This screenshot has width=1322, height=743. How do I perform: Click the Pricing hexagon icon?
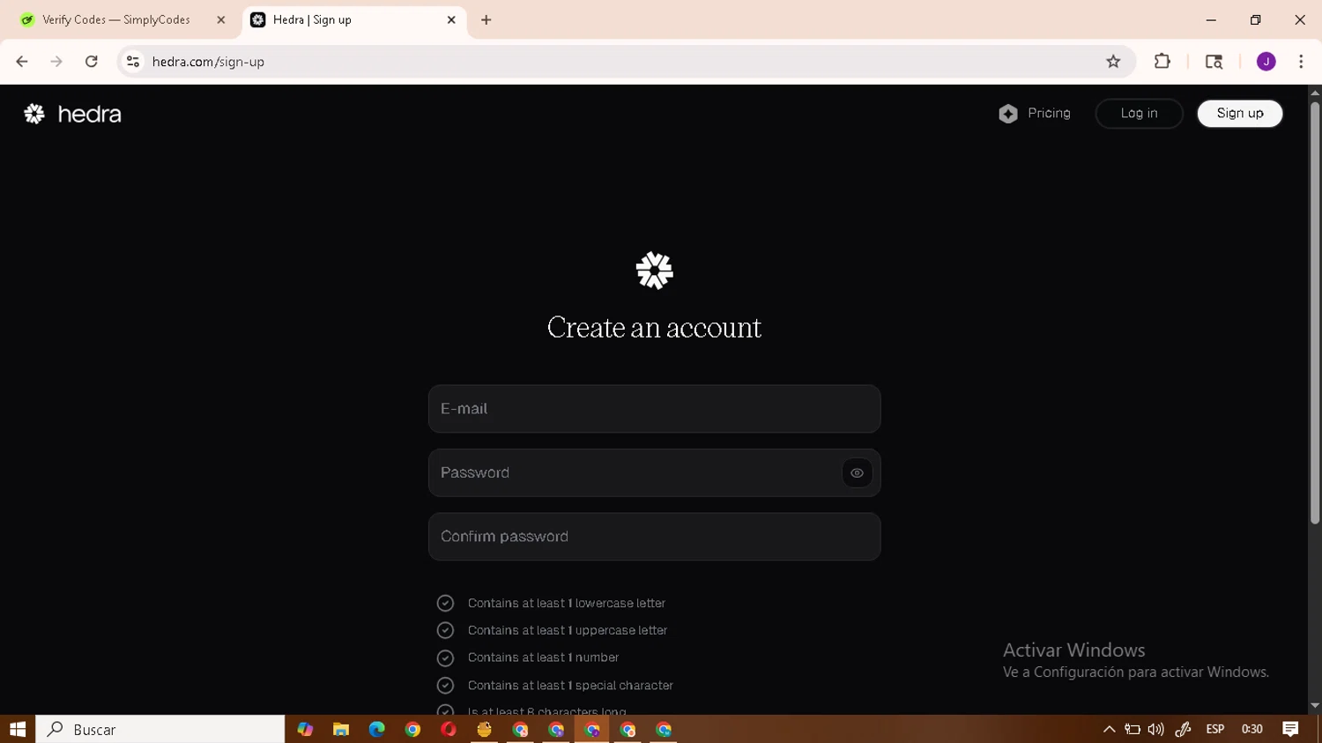pyautogui.click(x=1008, y=114)
